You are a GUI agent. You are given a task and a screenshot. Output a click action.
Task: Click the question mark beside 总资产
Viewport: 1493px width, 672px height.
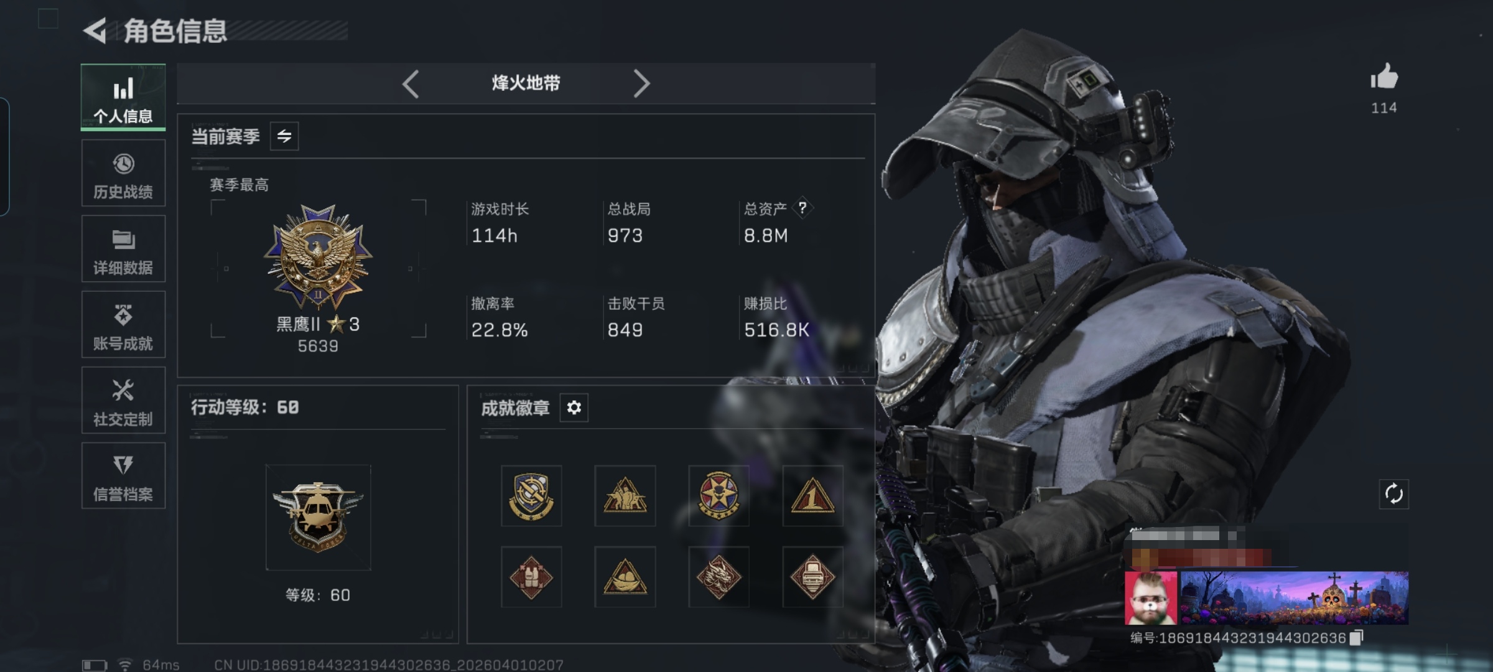pyautogui.click(x=802, y=208)
